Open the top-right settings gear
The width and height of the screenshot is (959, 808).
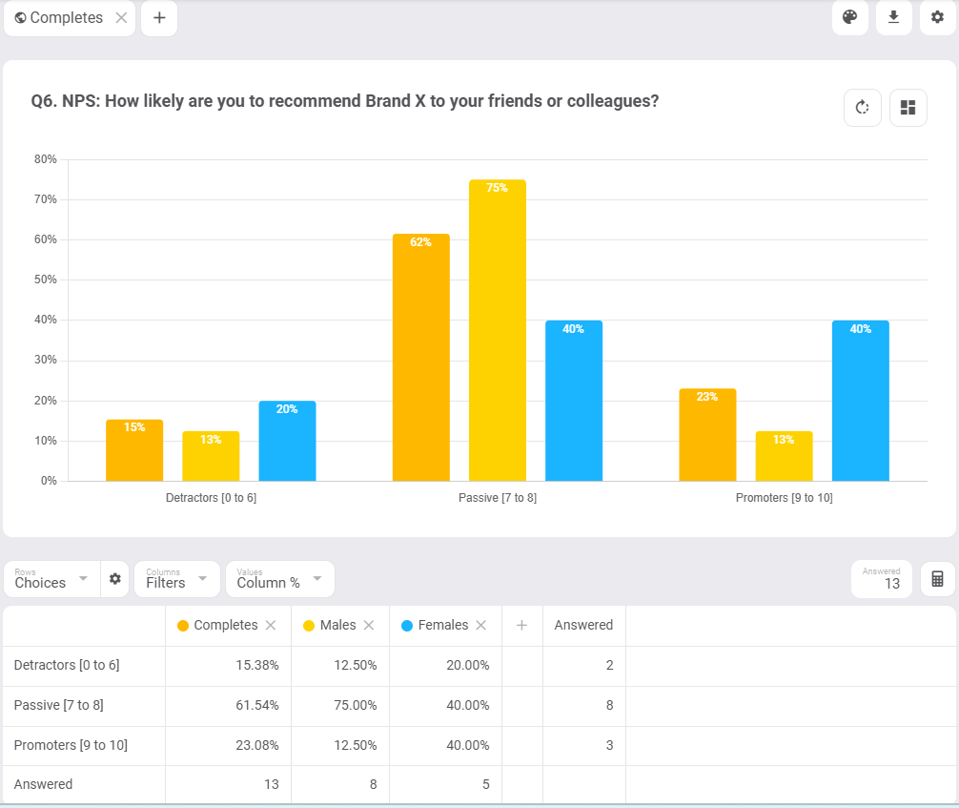tap(938, 17)
